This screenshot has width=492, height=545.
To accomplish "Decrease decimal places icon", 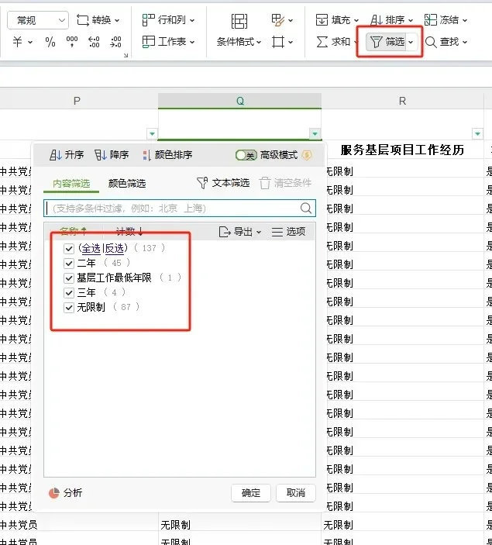I will [115, 42].
